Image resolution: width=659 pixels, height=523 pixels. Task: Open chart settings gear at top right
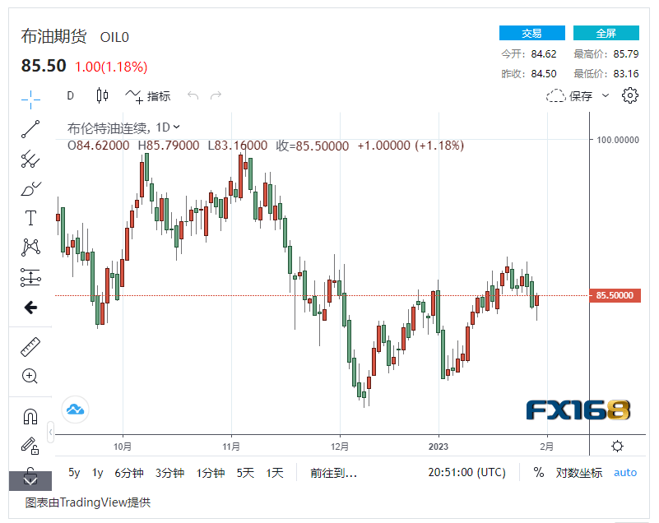[x=630, y=95]
